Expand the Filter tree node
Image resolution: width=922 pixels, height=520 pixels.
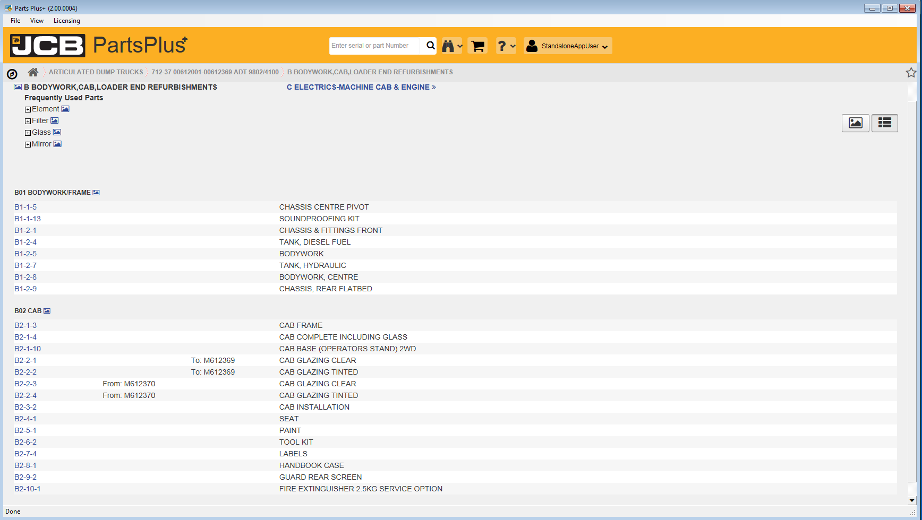28,121
